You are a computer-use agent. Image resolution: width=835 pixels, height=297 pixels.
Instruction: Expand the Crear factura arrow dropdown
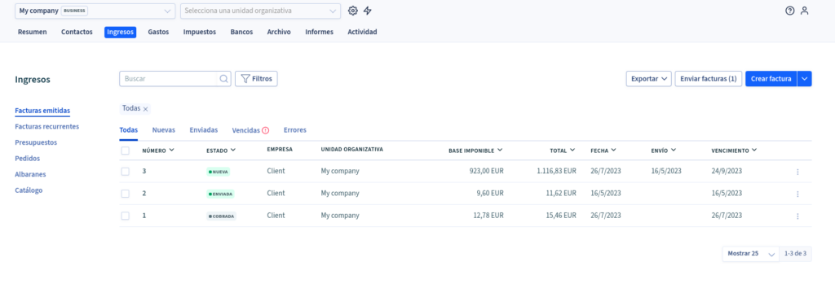point(805,79)
